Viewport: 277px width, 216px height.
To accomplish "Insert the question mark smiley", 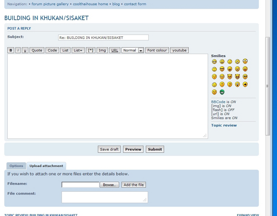I will point(230,84).
